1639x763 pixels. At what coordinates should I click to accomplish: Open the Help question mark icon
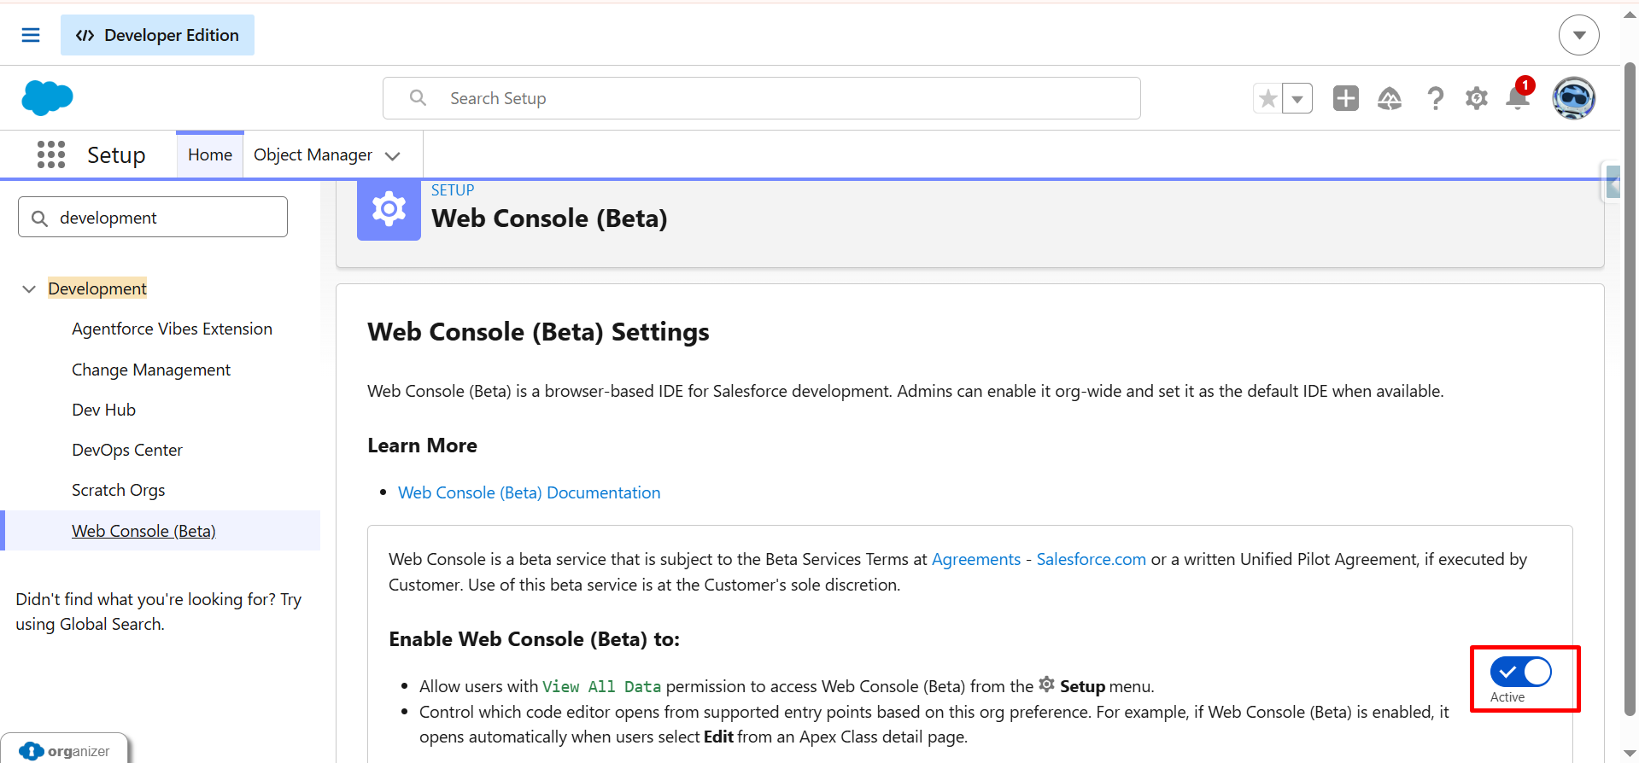click(1435, 98)
